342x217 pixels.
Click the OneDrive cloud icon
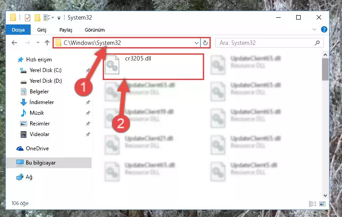[x=20, y=149]
